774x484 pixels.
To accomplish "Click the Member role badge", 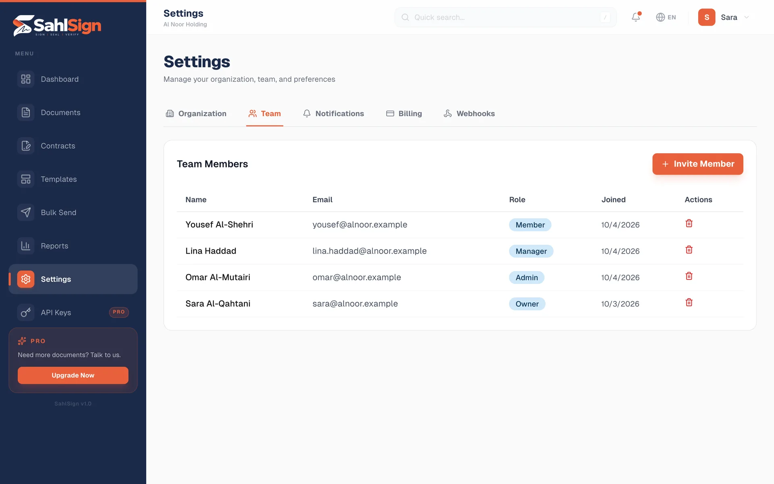I will pos(530,225).
